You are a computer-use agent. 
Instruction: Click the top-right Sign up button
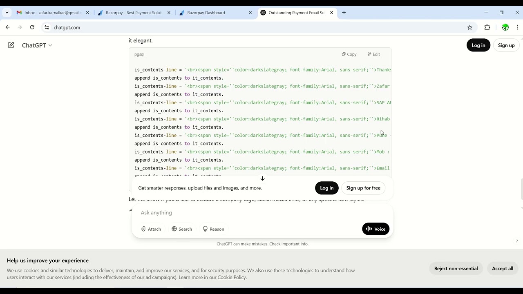tap(506, 45)
